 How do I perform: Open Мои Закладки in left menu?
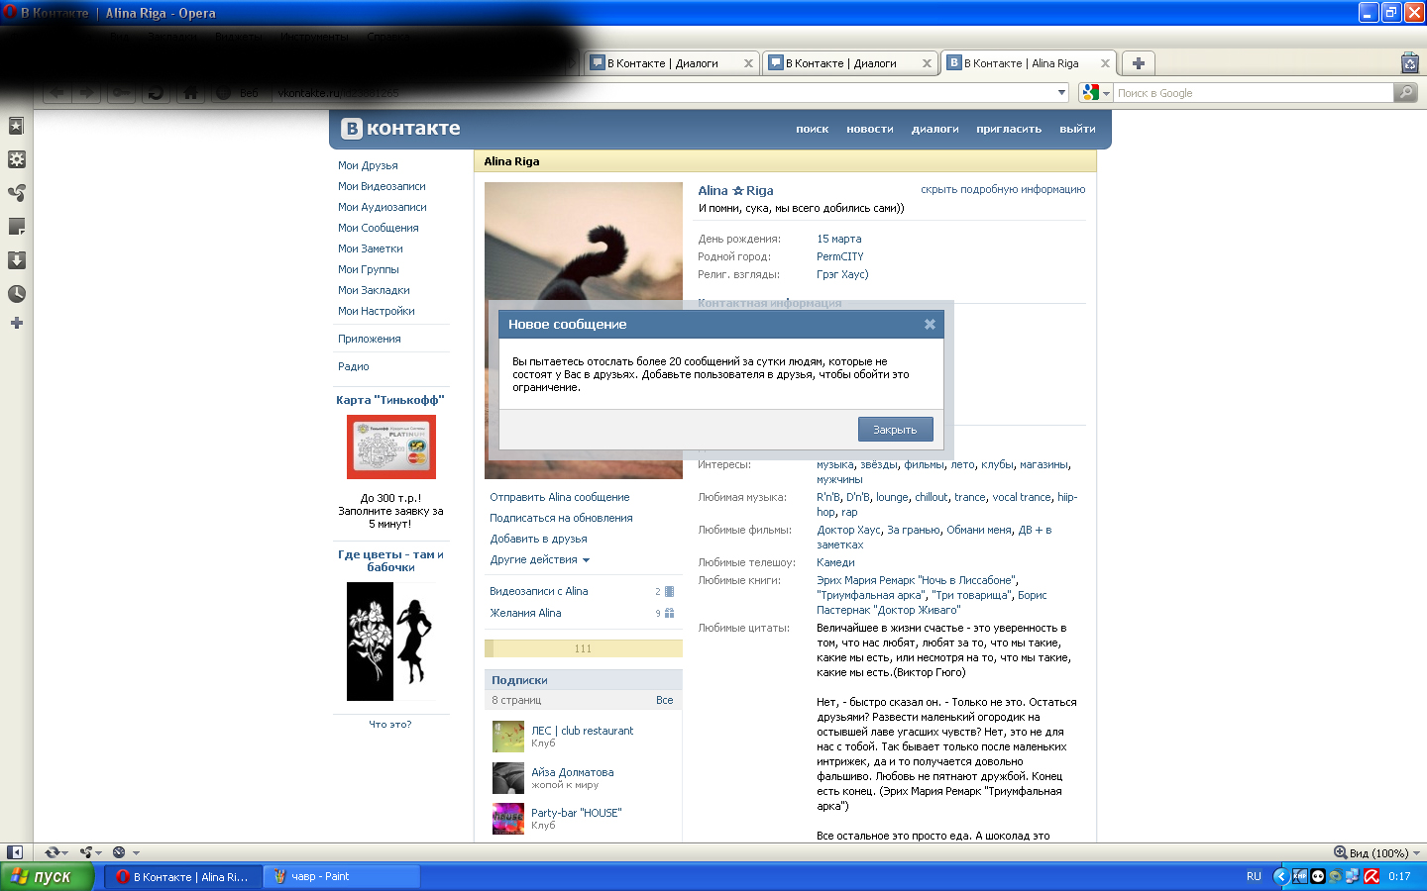374,290
